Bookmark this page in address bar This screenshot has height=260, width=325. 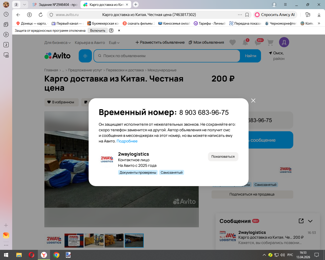(247, 15)
